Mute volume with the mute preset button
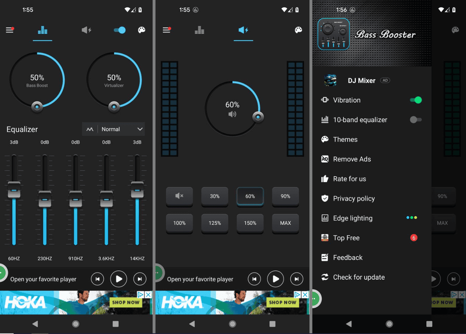466x334 pixels. click(179, 196)
